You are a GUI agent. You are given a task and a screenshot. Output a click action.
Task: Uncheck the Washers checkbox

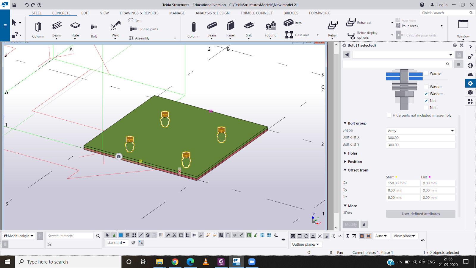[426, 94]
